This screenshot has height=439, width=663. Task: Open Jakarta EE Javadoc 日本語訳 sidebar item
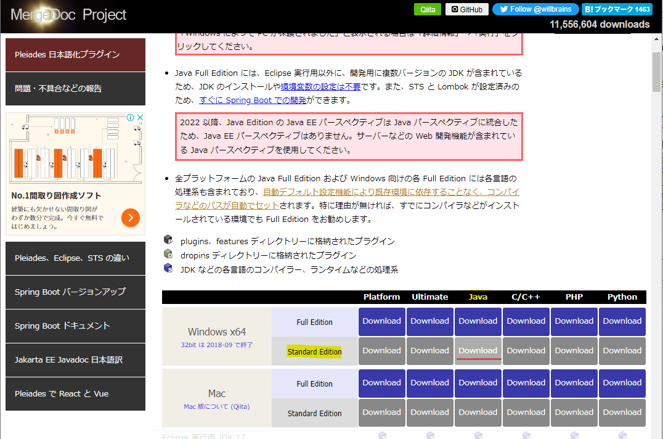tap(75, 360)
